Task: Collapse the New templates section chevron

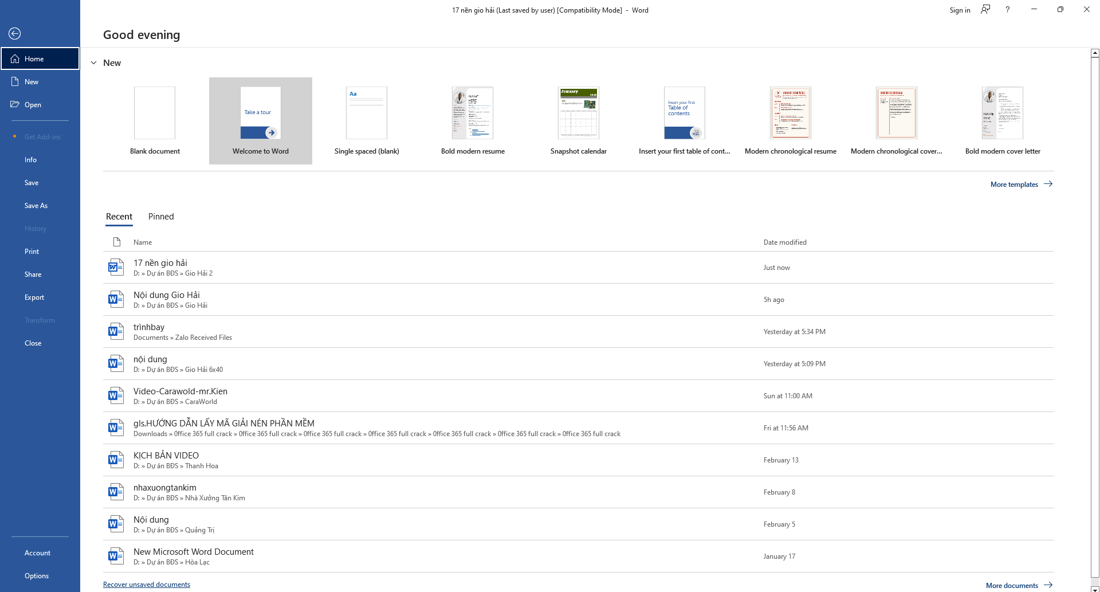Action: pos(94,62)
